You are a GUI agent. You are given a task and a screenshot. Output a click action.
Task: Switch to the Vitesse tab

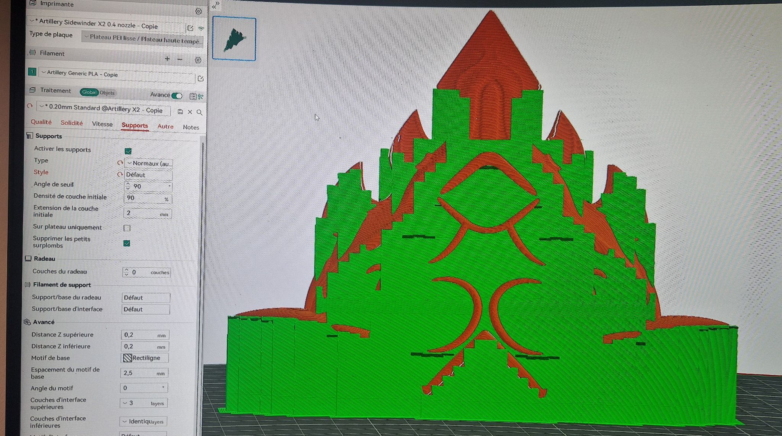102,124
